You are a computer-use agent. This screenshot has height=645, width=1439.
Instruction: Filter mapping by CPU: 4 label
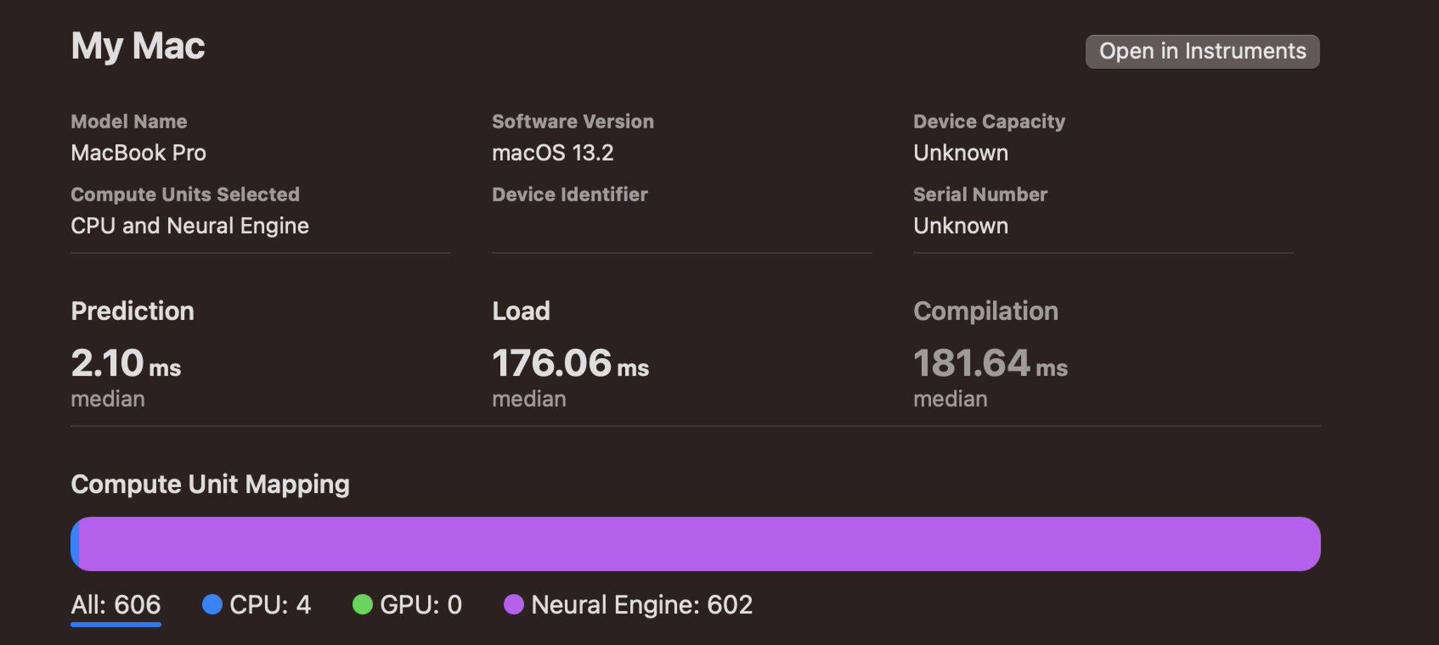271,604
